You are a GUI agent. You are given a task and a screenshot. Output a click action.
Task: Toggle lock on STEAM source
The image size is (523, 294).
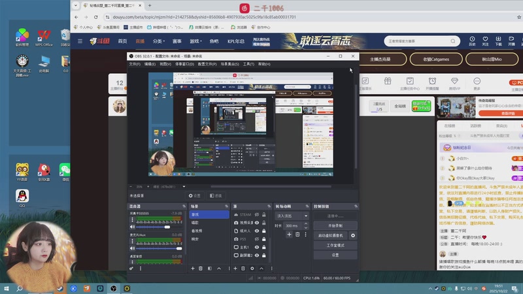(x=264, y=215)
